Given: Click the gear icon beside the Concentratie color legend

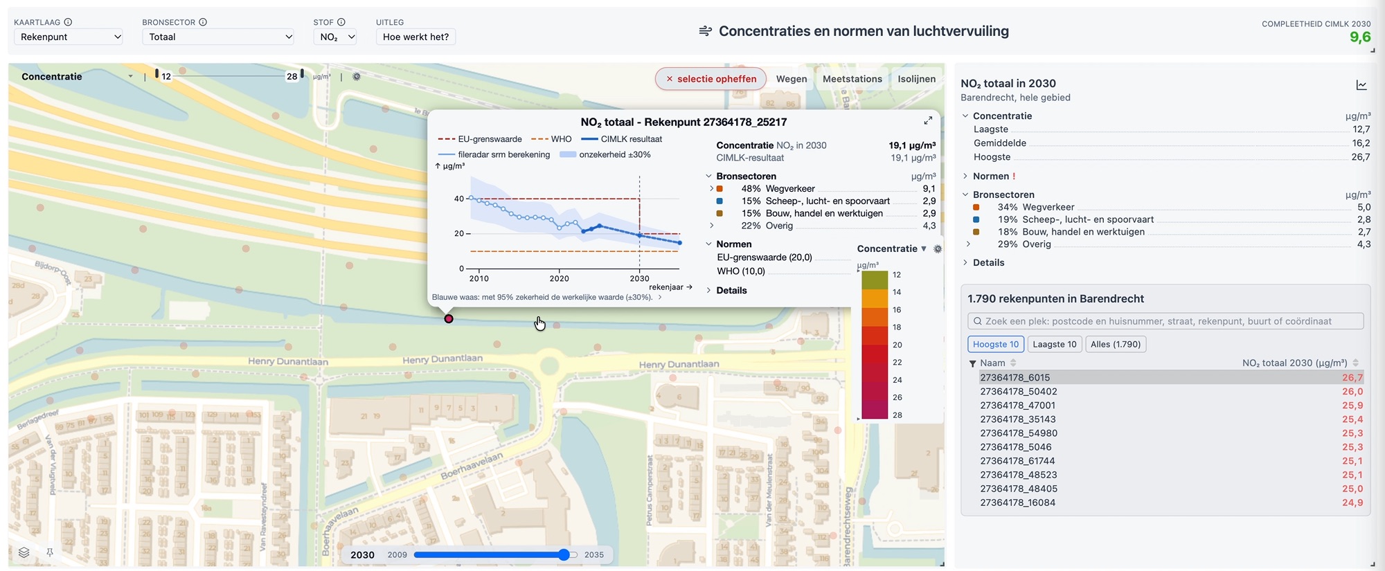Looking at the screenshot, I should 938,249.
